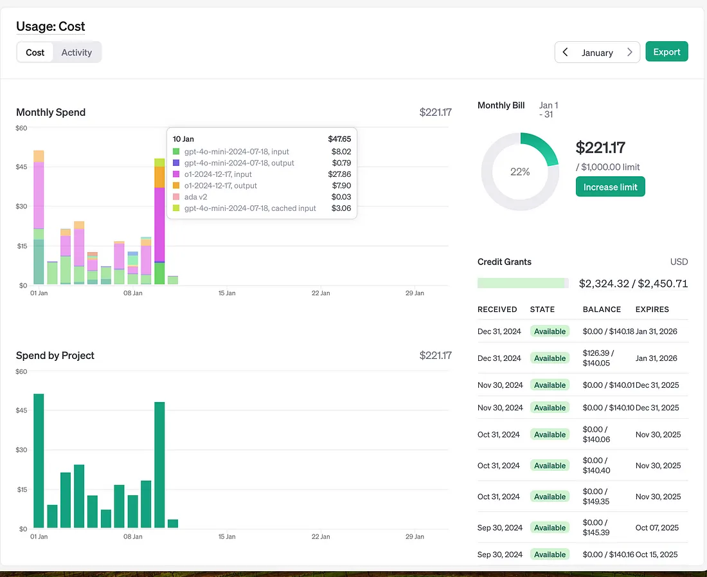Viewport: 707px width, 577px height.
Task: Click the Increase limit button
Action: (610, 187)
